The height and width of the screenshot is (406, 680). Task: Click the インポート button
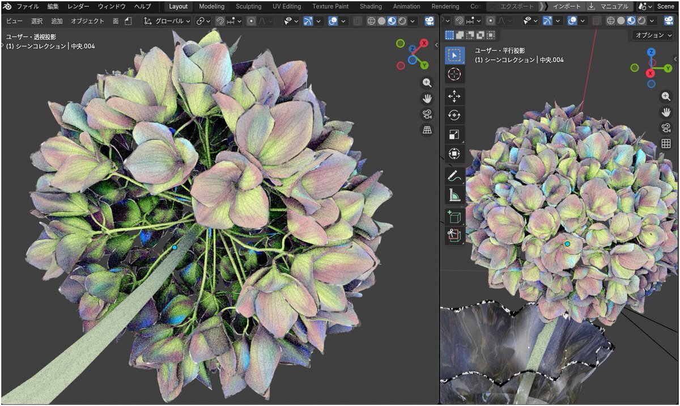tap(567, 6)
